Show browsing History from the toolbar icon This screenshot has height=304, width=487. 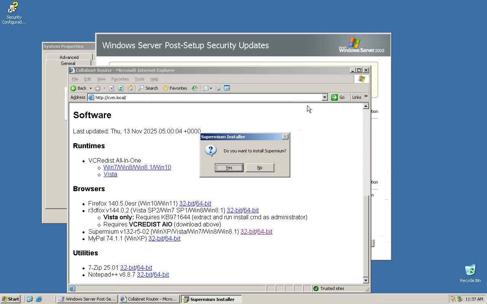point(194,88)
